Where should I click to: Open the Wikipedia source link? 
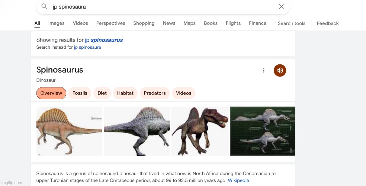pos(238,180)
